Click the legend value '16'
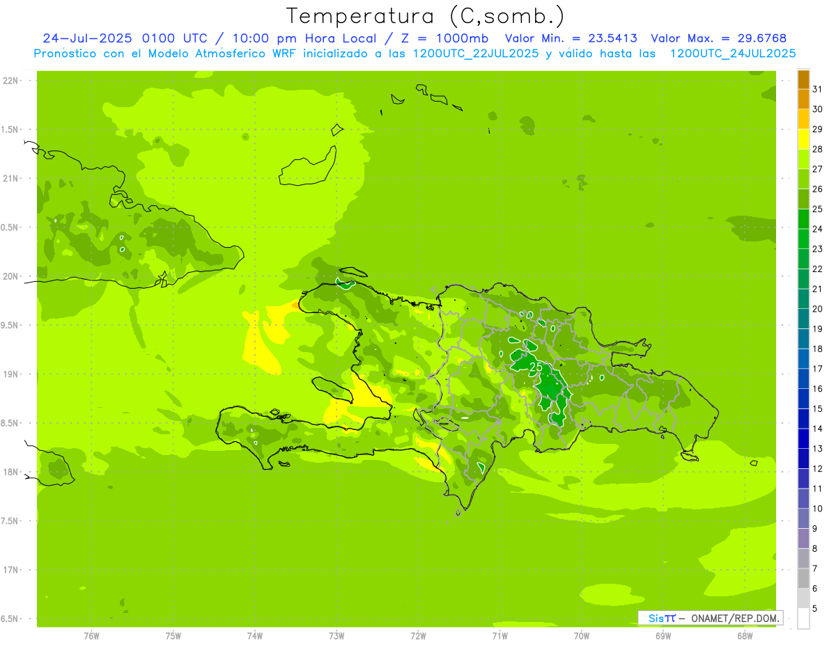 [x=818, y=389]
